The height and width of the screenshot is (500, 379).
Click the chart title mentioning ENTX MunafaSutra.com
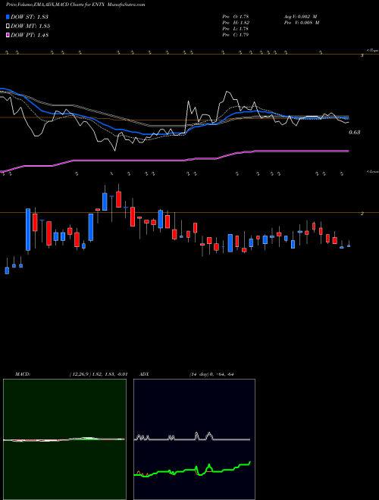pyautogui.click(x=75, y=5)
